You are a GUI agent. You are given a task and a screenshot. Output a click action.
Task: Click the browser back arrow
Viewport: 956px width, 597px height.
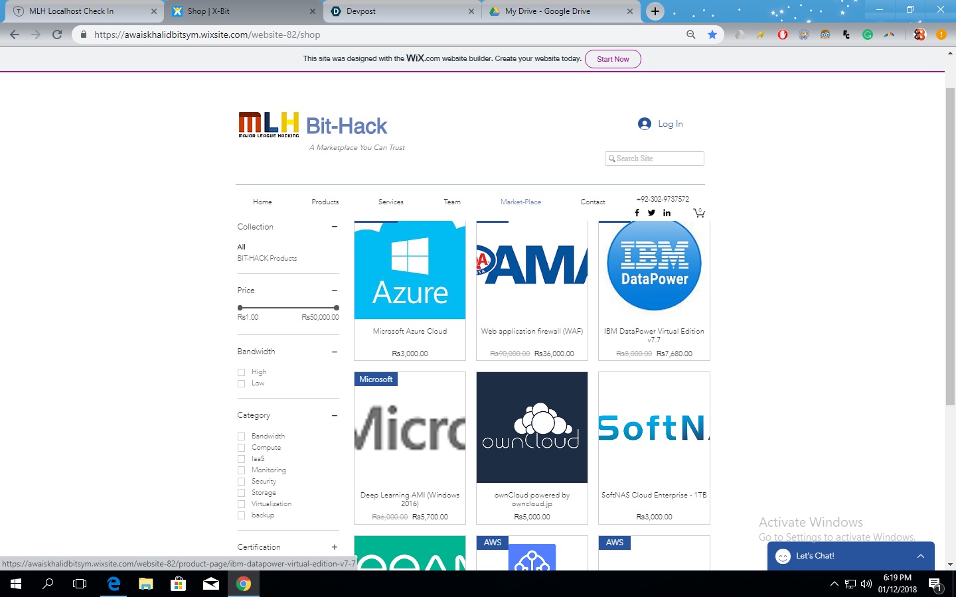coord(15,34)
